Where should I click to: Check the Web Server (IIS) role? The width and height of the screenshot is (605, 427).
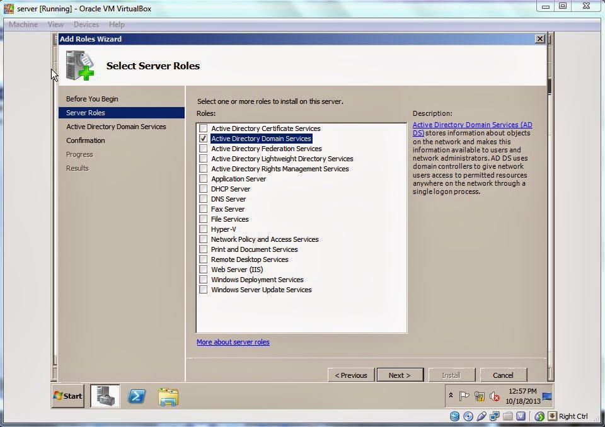point(204,270)
